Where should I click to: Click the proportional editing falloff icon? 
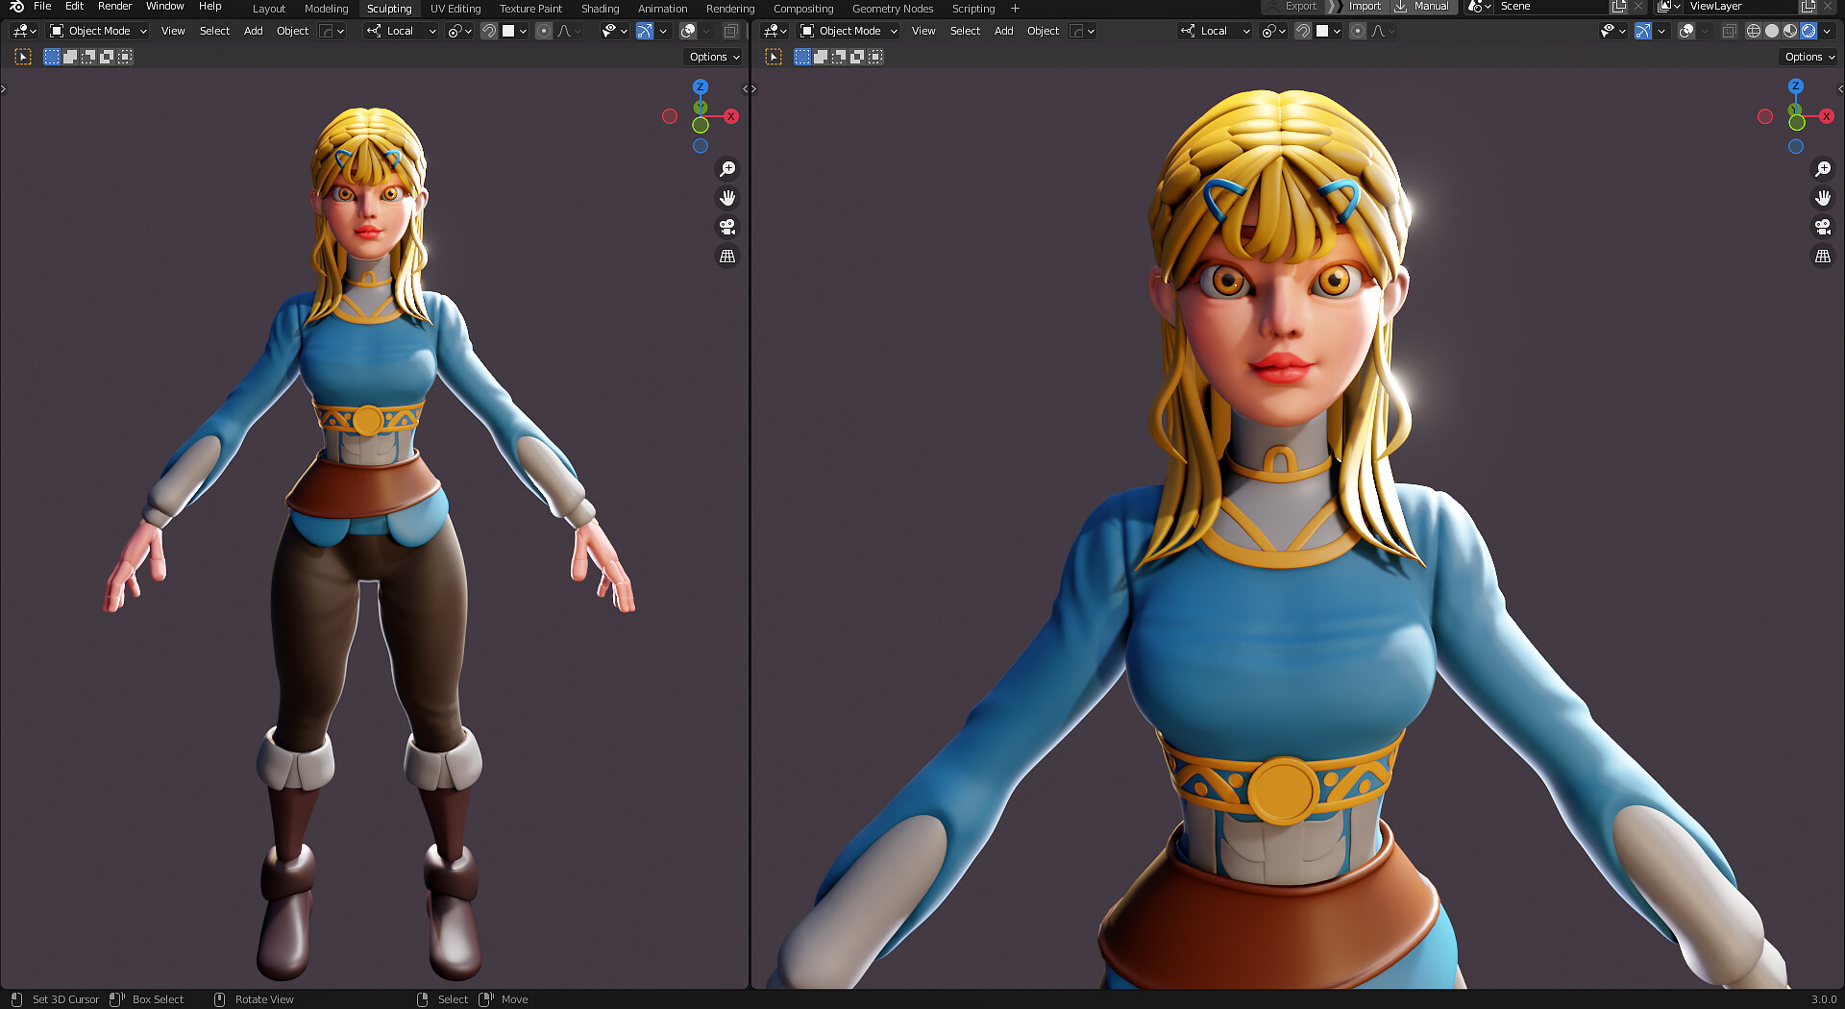(564, 31)
